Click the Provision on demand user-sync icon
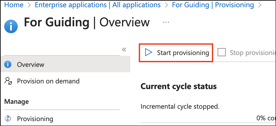The height and width of the screenshot is (126, 276). tap(8, 81)
